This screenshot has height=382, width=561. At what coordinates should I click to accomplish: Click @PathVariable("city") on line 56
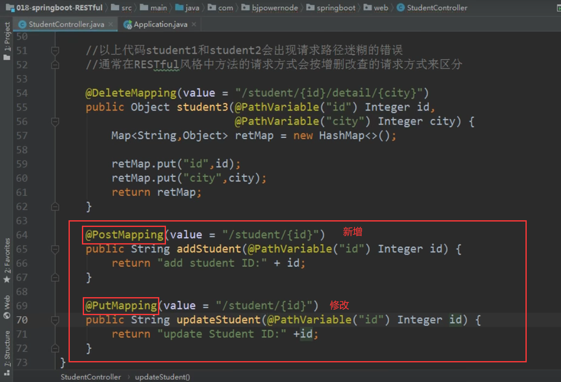[303, 121]
